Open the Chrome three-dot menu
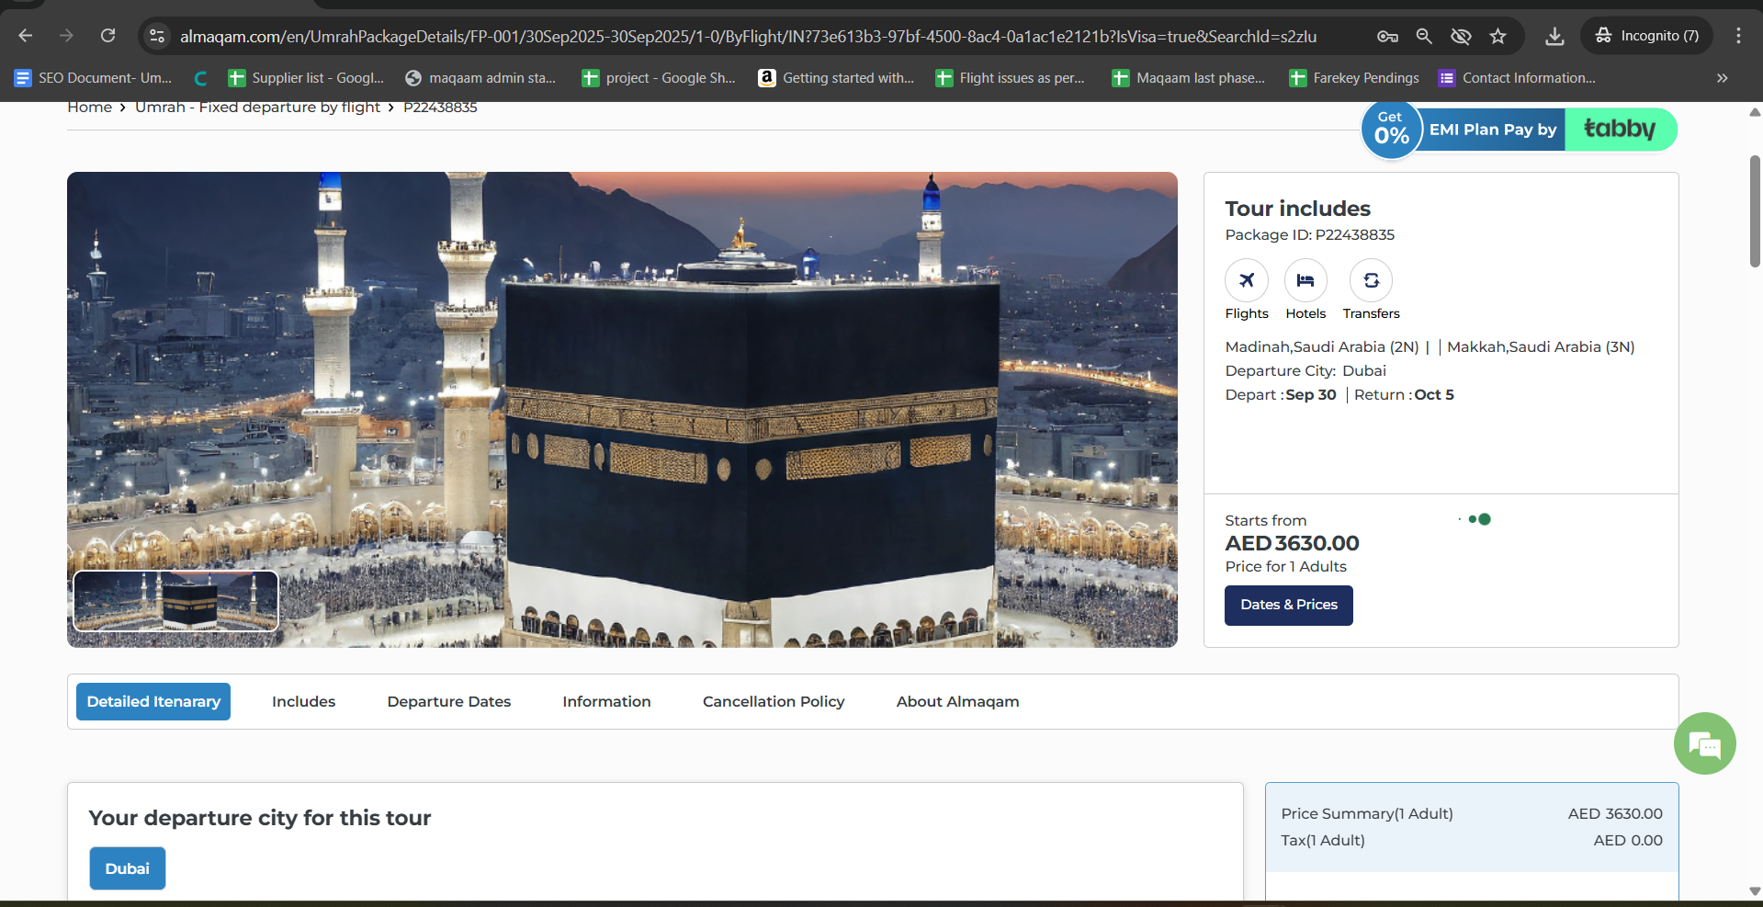 tap(1737, 36)
